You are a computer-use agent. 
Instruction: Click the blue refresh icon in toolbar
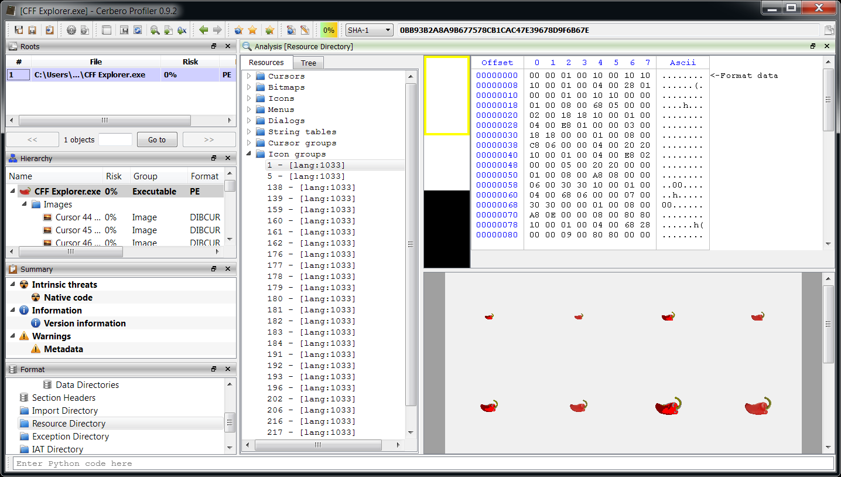[138, 30]
